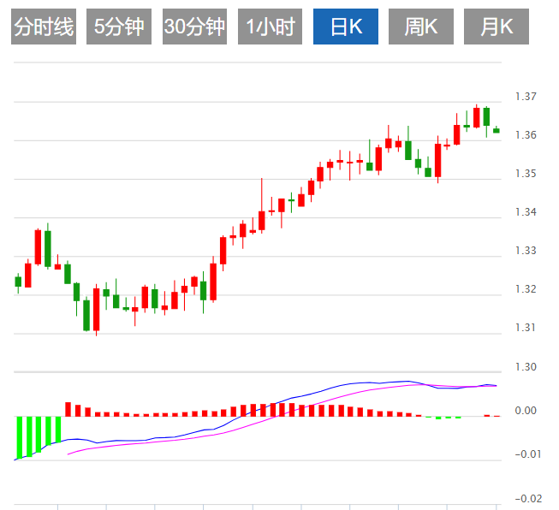Click the last small green candle at right edge

(496, 131)
